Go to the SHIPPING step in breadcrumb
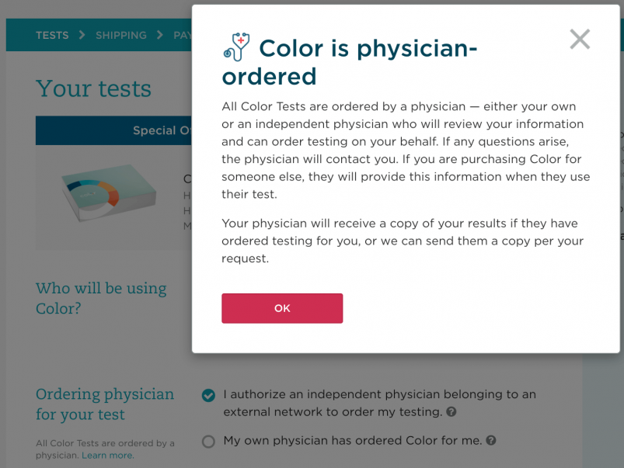Viewport: 624px width, 468px height. pyautogui.click(x=120, y=35)
